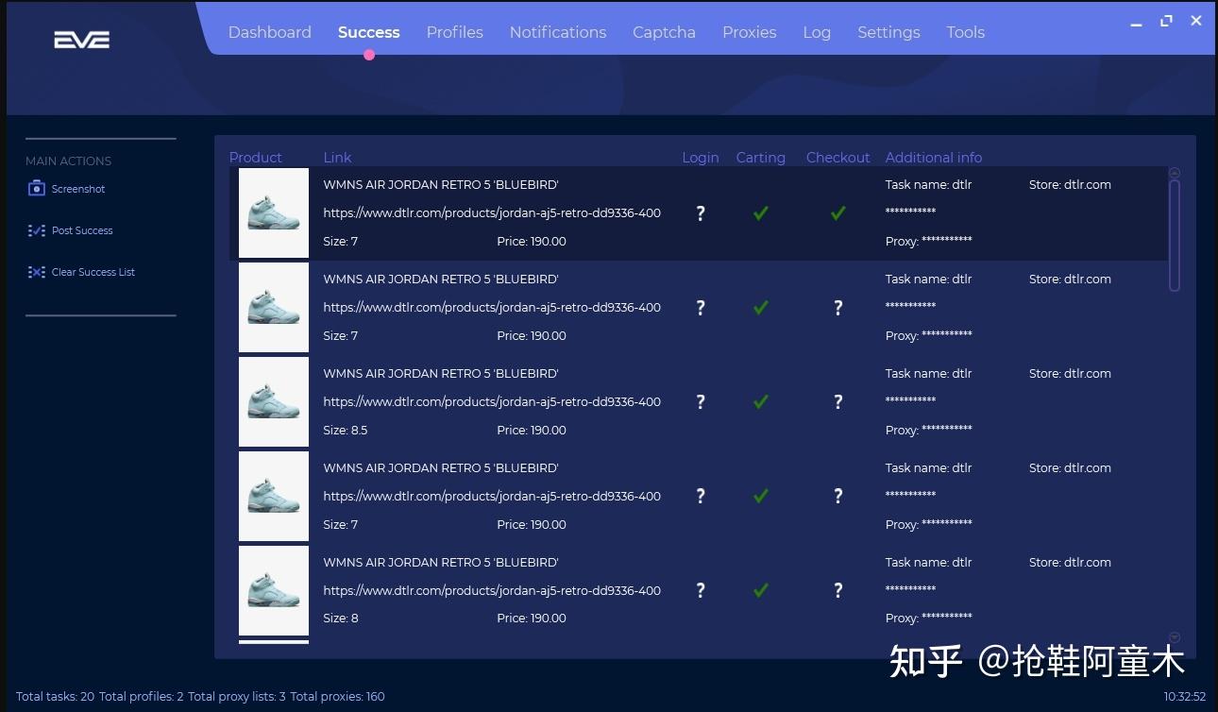Screen dimensions: 1218x712
Task: Open the Captcha tab
Action: click(664, 32)
